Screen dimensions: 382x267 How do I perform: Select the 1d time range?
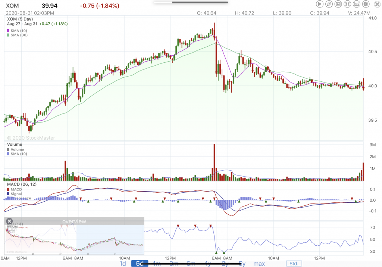click(x=122, y=264)
